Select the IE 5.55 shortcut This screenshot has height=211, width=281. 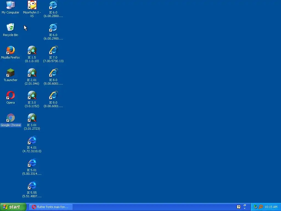pyautogui.click(x=32, y=189)
